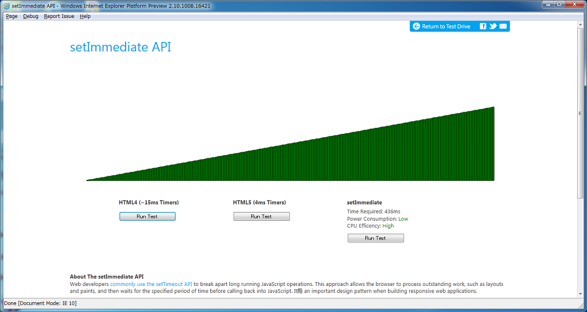This screenshot has width=587, height=312.
Task: Run the setImmediate test
Action: pos(376,238)
